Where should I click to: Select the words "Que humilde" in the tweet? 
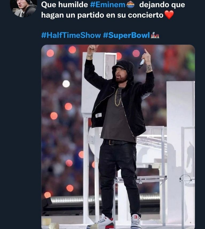point(64,5)
